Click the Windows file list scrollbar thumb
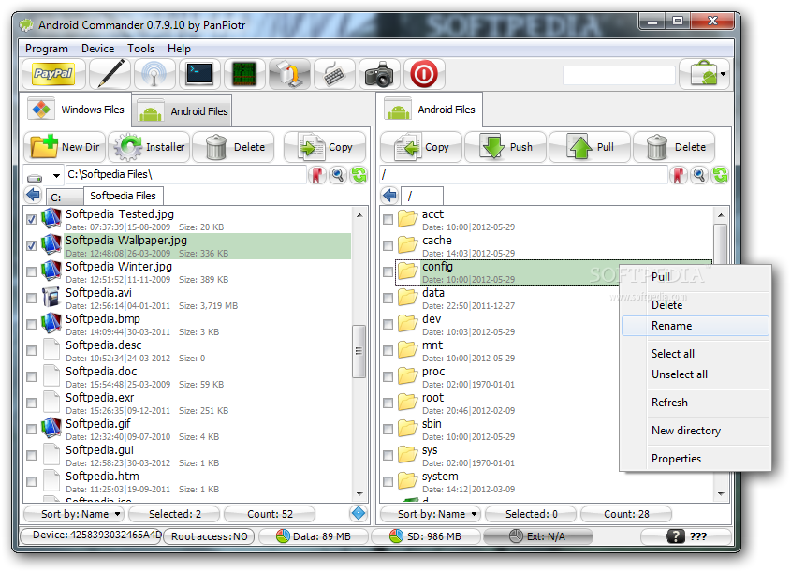Viewport: 791px width, 572px height. 359,351
